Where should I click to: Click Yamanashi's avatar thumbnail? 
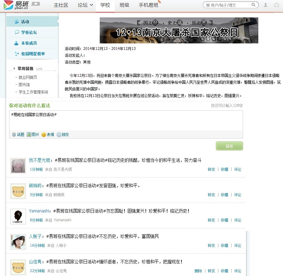[18, 216]
